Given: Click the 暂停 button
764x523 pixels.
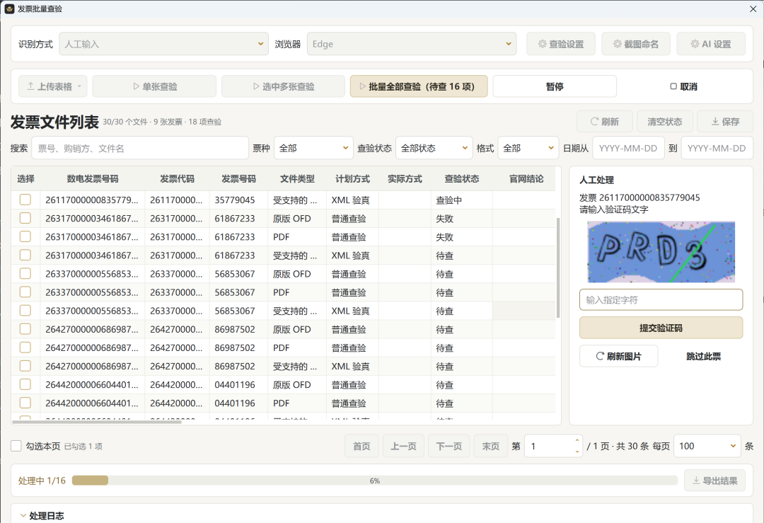Looking at the screenshot, I should pyautogui.click(x=555, y=86).
